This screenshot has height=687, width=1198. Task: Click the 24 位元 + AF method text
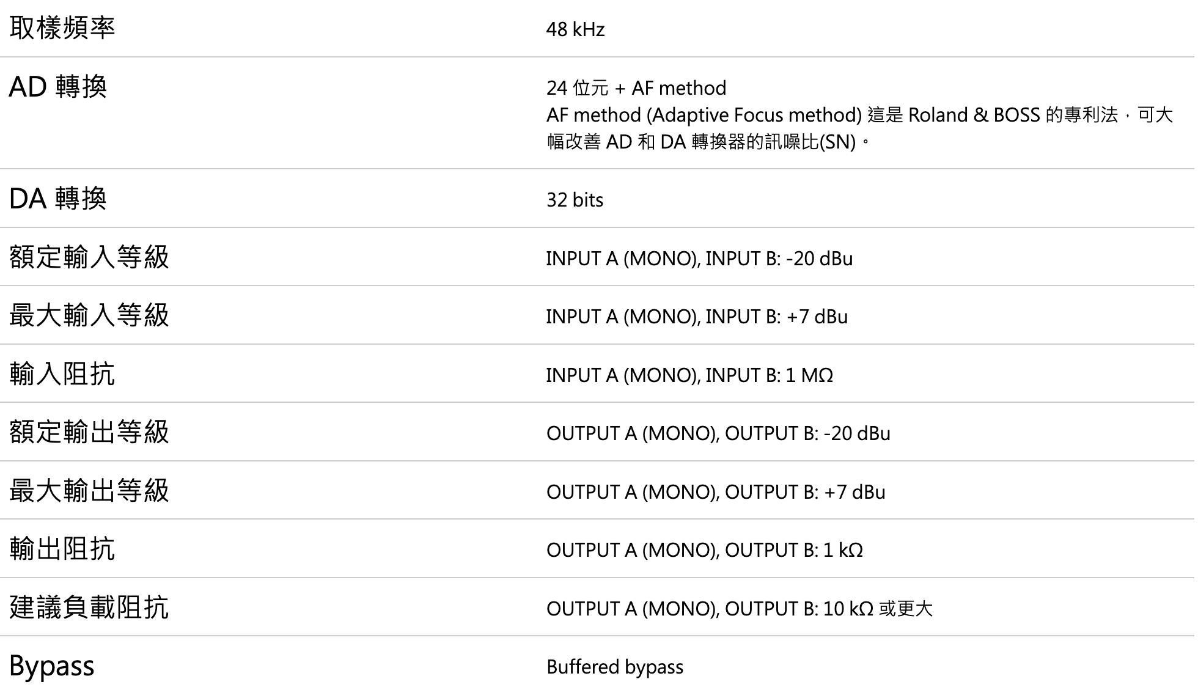point(636,88)
